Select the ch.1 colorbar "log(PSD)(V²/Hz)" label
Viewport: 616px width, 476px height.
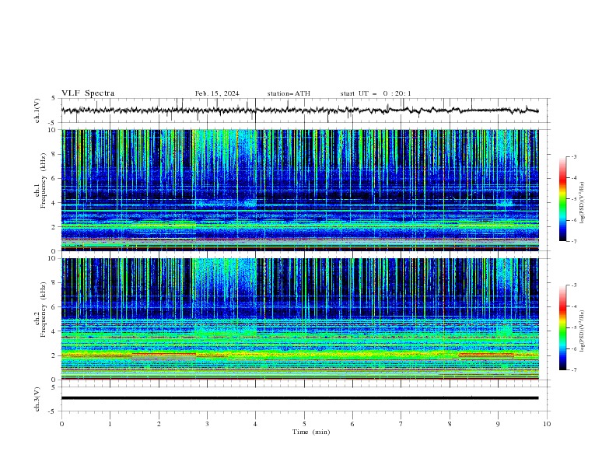point(583,203)
